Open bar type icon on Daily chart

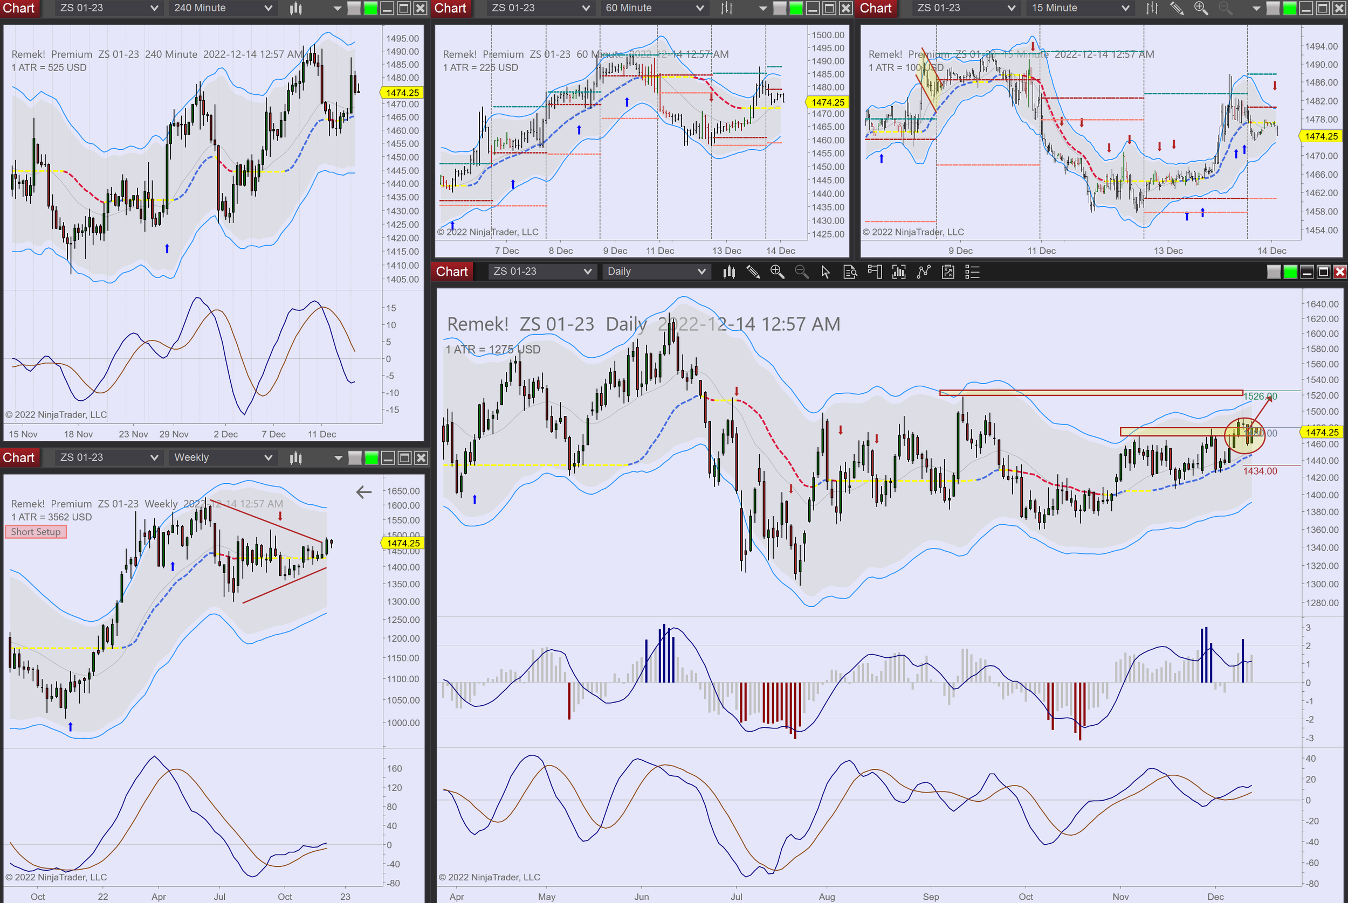(x=728, y=272)
